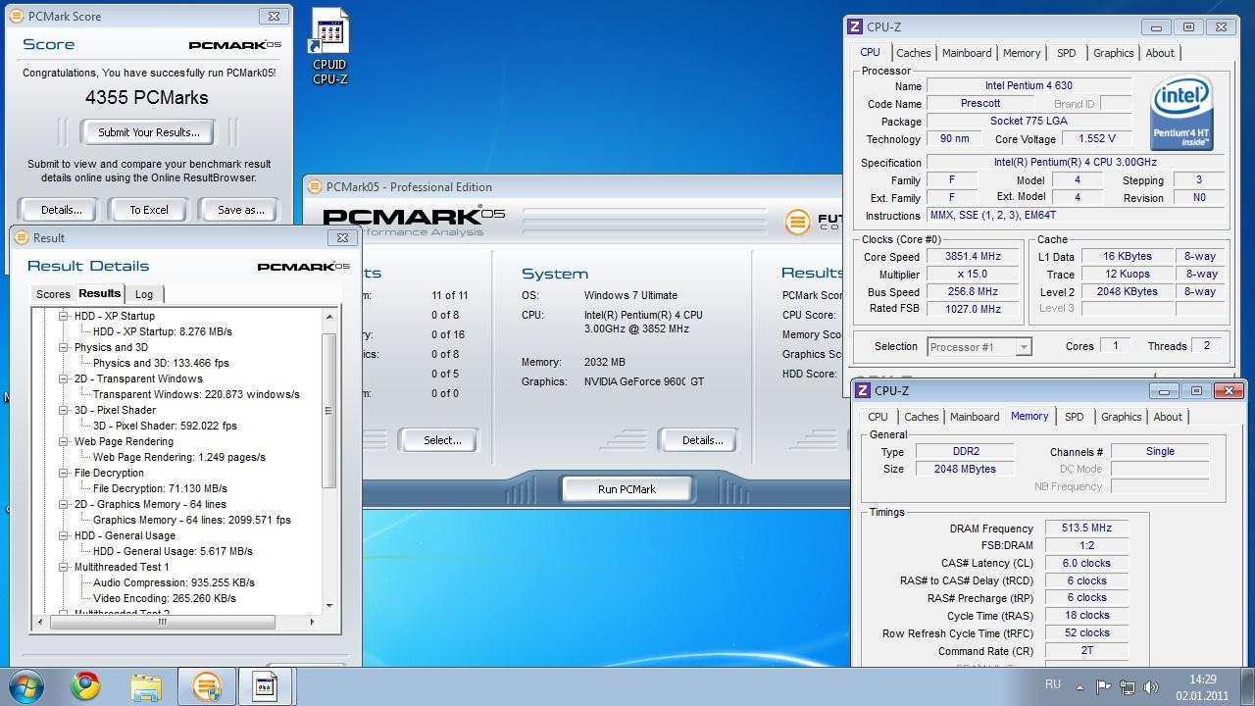Switch to CPU-Z taskbar button
Viewport: 1255px width, 706px height.
(266, 686)
